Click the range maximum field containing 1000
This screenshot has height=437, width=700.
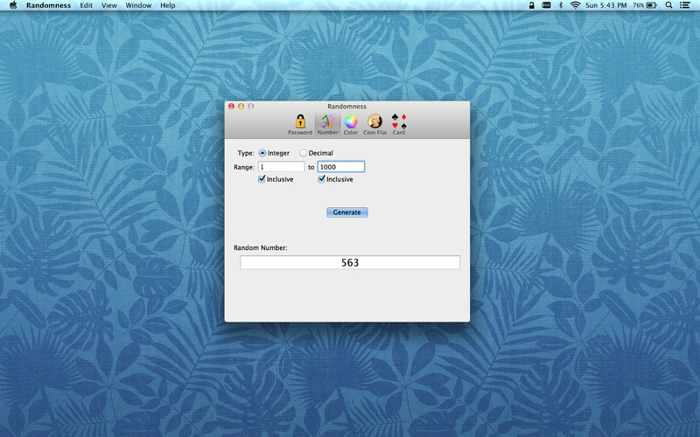coord(341,167)
